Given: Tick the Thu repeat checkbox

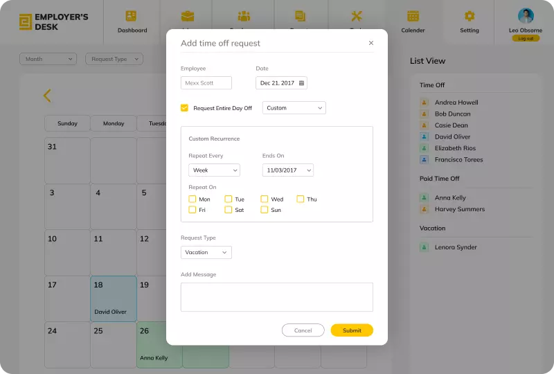Looking at the screenshot, I should pyautogui.click(x=301, y=199).
